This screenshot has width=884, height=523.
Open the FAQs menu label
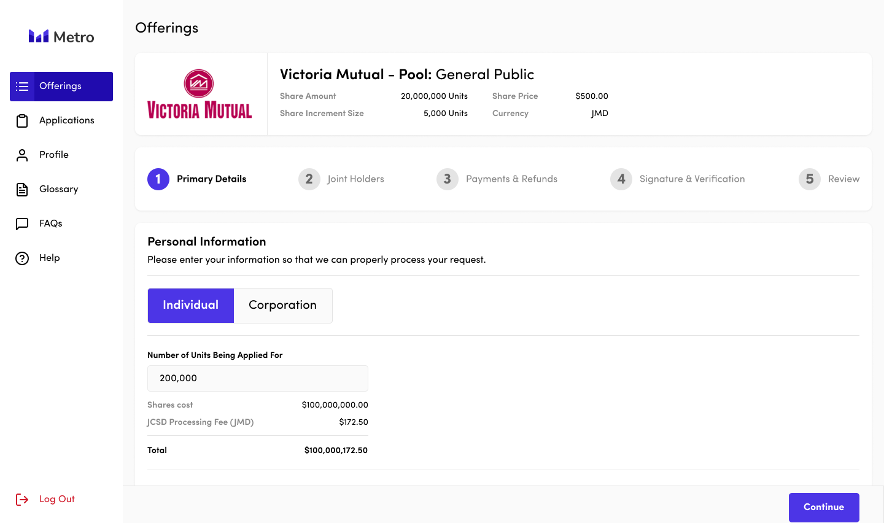click(x=51, y=223)
